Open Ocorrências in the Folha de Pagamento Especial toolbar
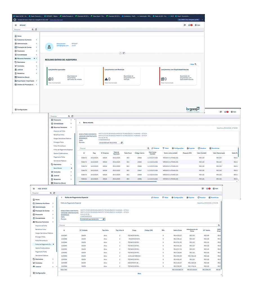 click(214, 198)
